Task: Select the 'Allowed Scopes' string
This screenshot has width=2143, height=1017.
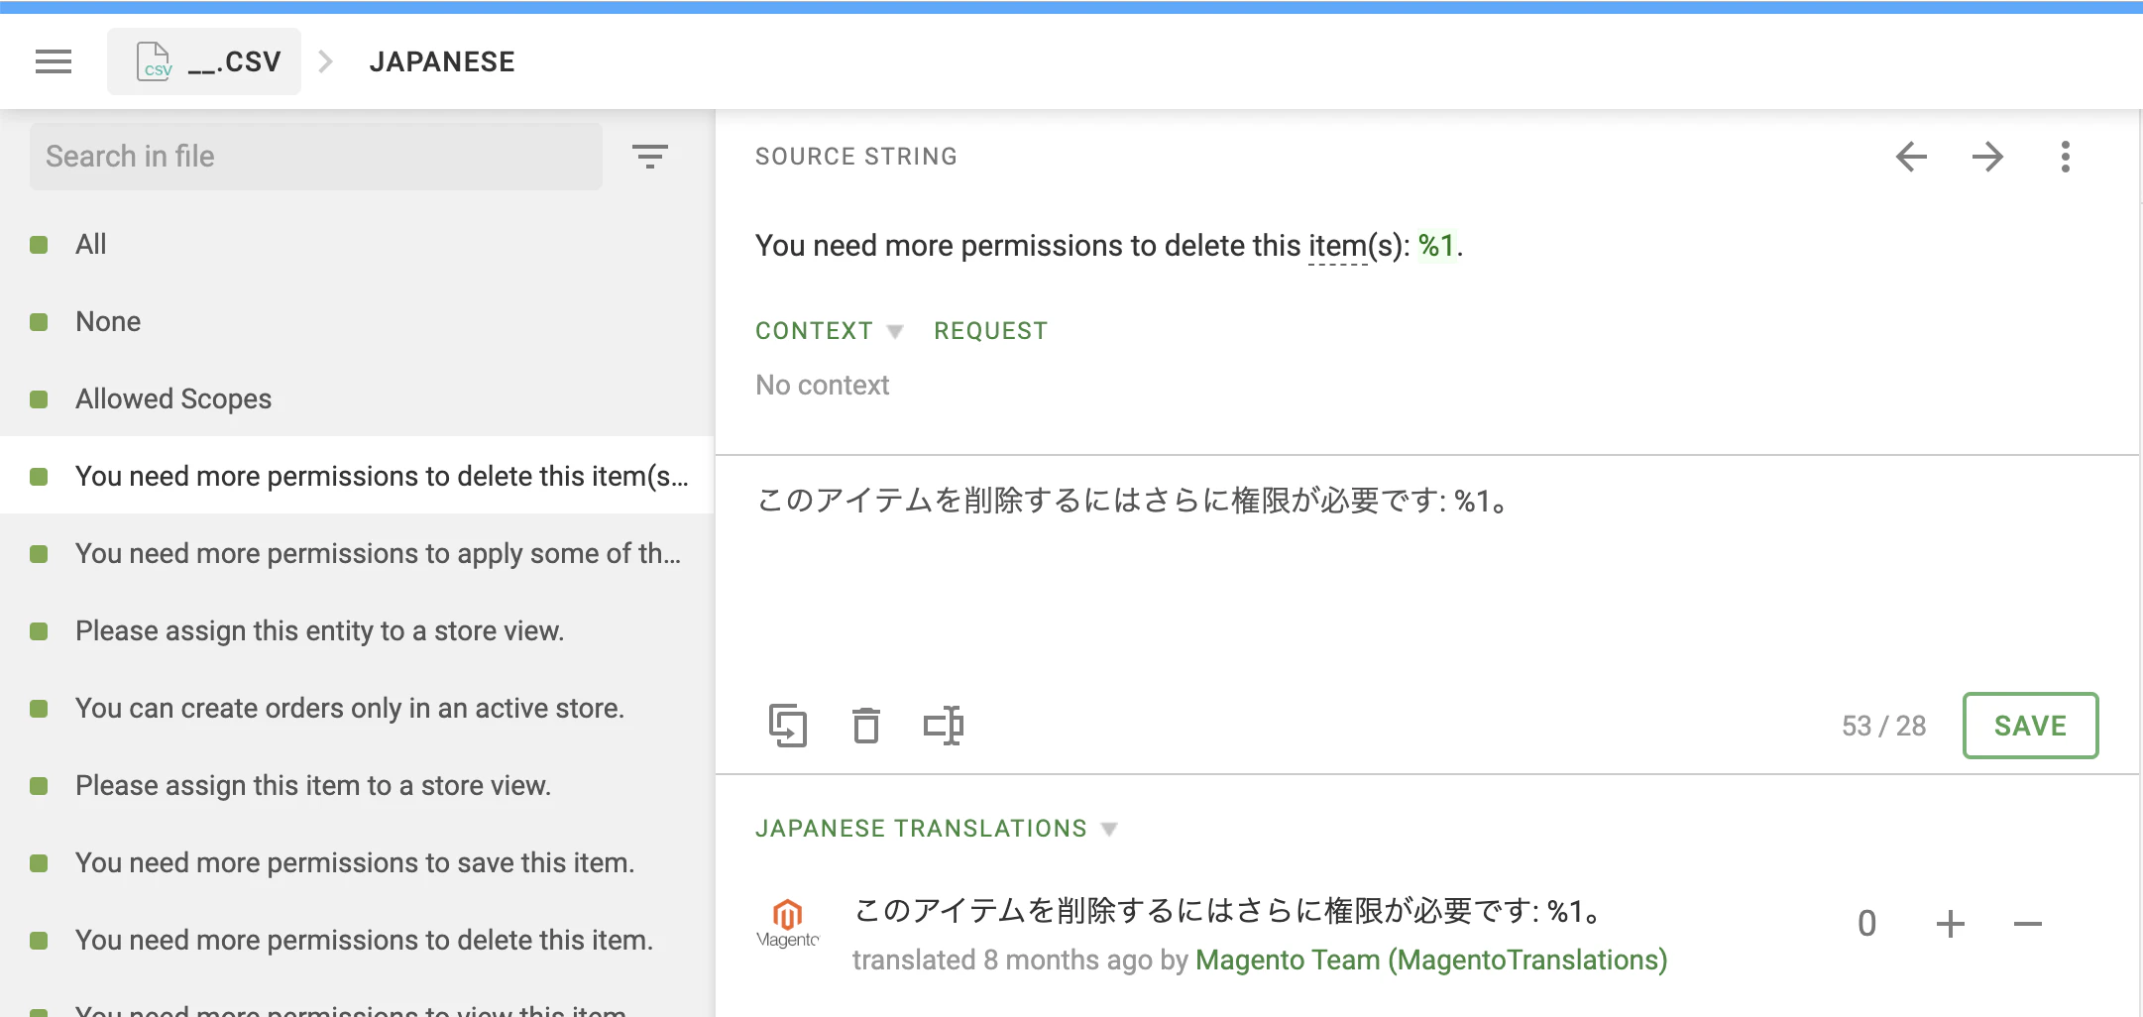Action: coord(357,398)
